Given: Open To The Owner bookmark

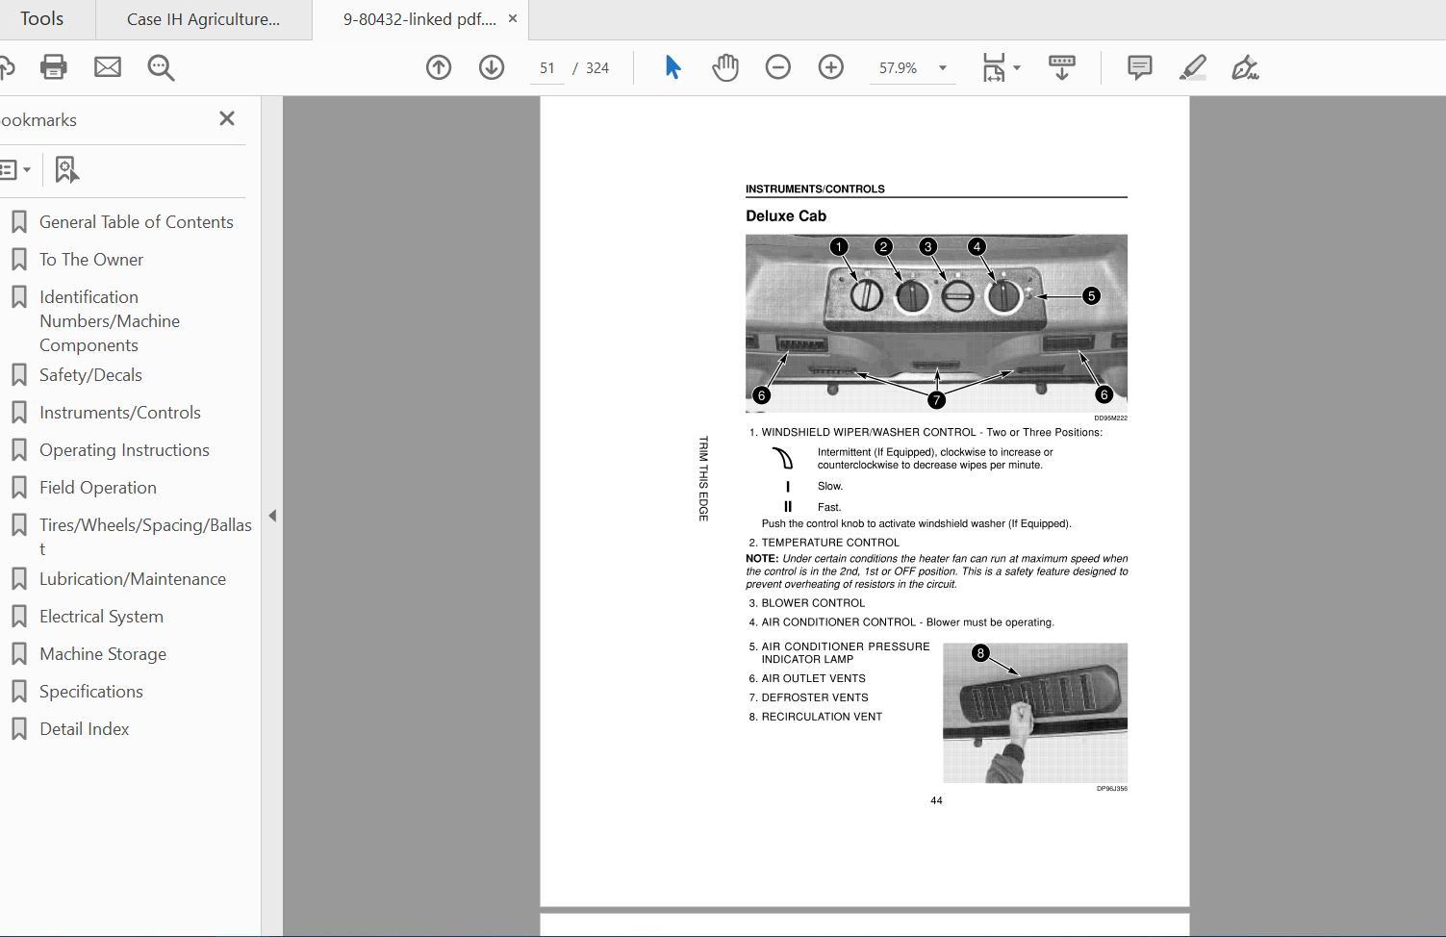Looking at the screenshot, I should click(x=91, y=260).
